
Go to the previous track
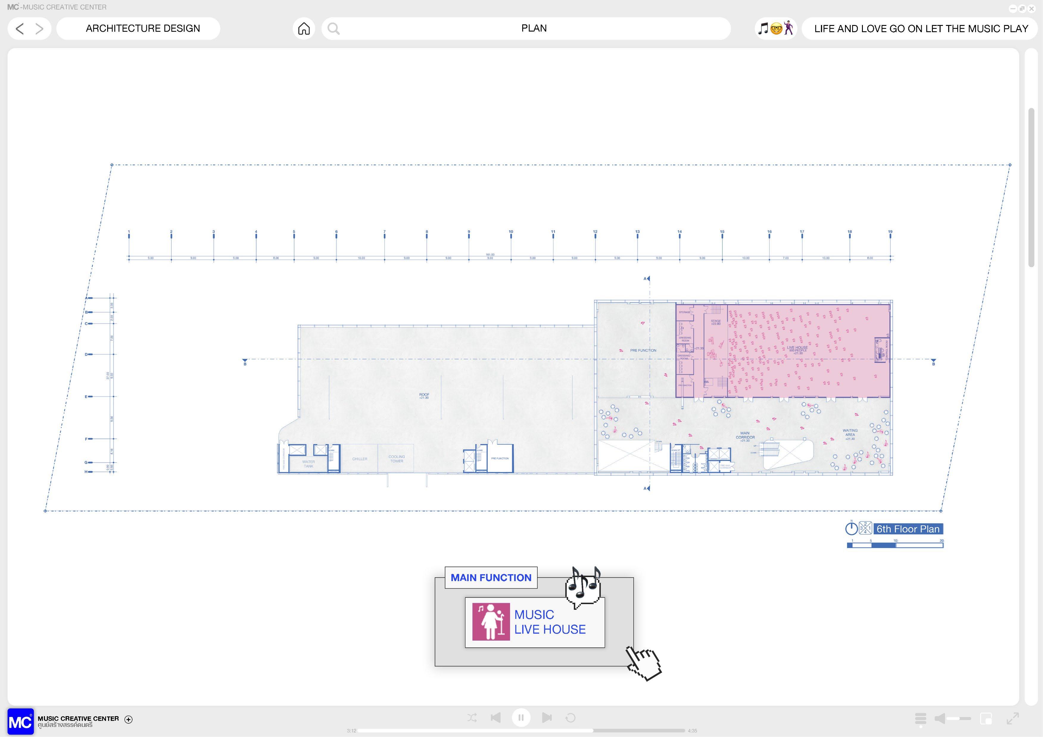[496, 717]
